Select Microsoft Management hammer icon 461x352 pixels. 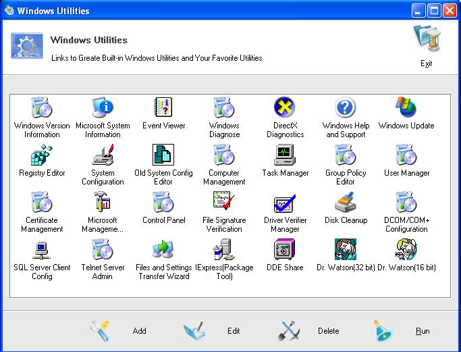[103, 202]
